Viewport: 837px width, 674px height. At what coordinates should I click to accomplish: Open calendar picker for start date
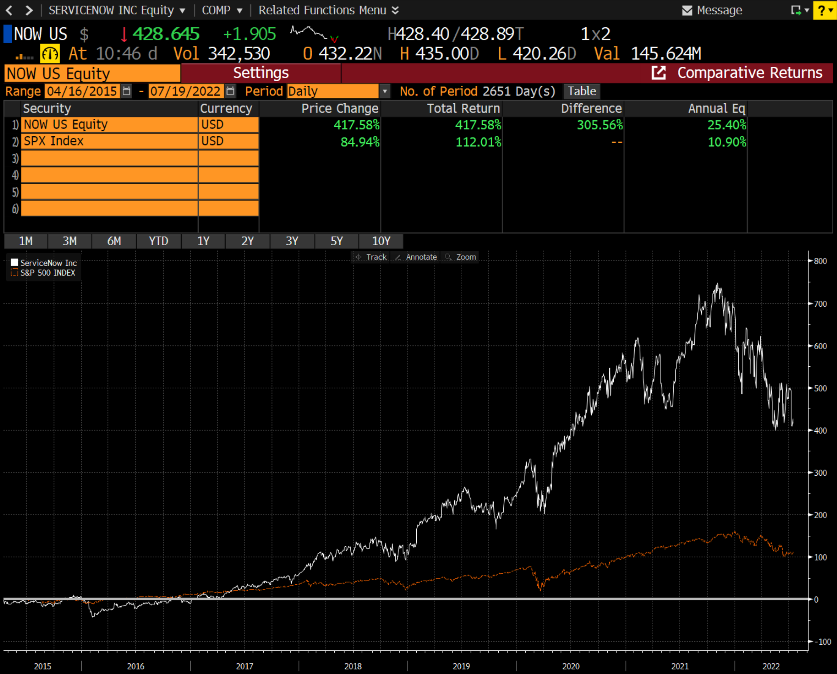[x=127, y=91]
